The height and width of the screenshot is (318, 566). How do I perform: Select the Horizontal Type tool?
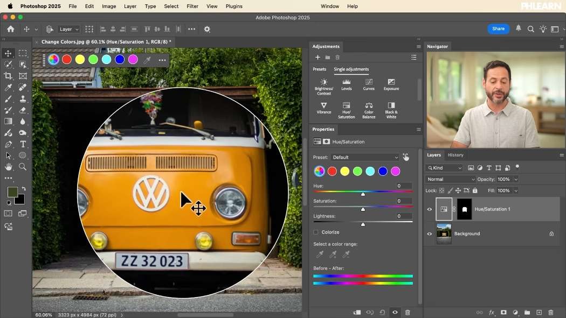pos(23,144)
